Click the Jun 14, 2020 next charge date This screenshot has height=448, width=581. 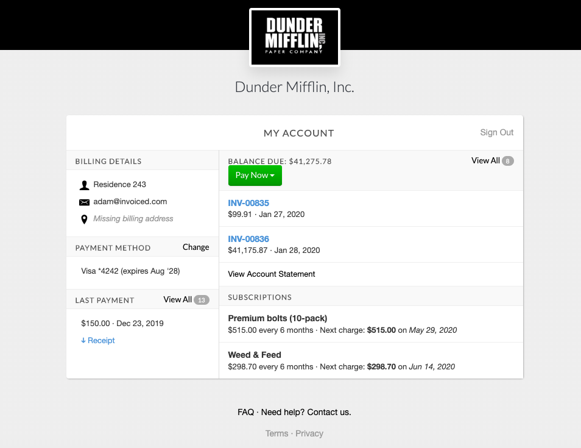[432, 367]
